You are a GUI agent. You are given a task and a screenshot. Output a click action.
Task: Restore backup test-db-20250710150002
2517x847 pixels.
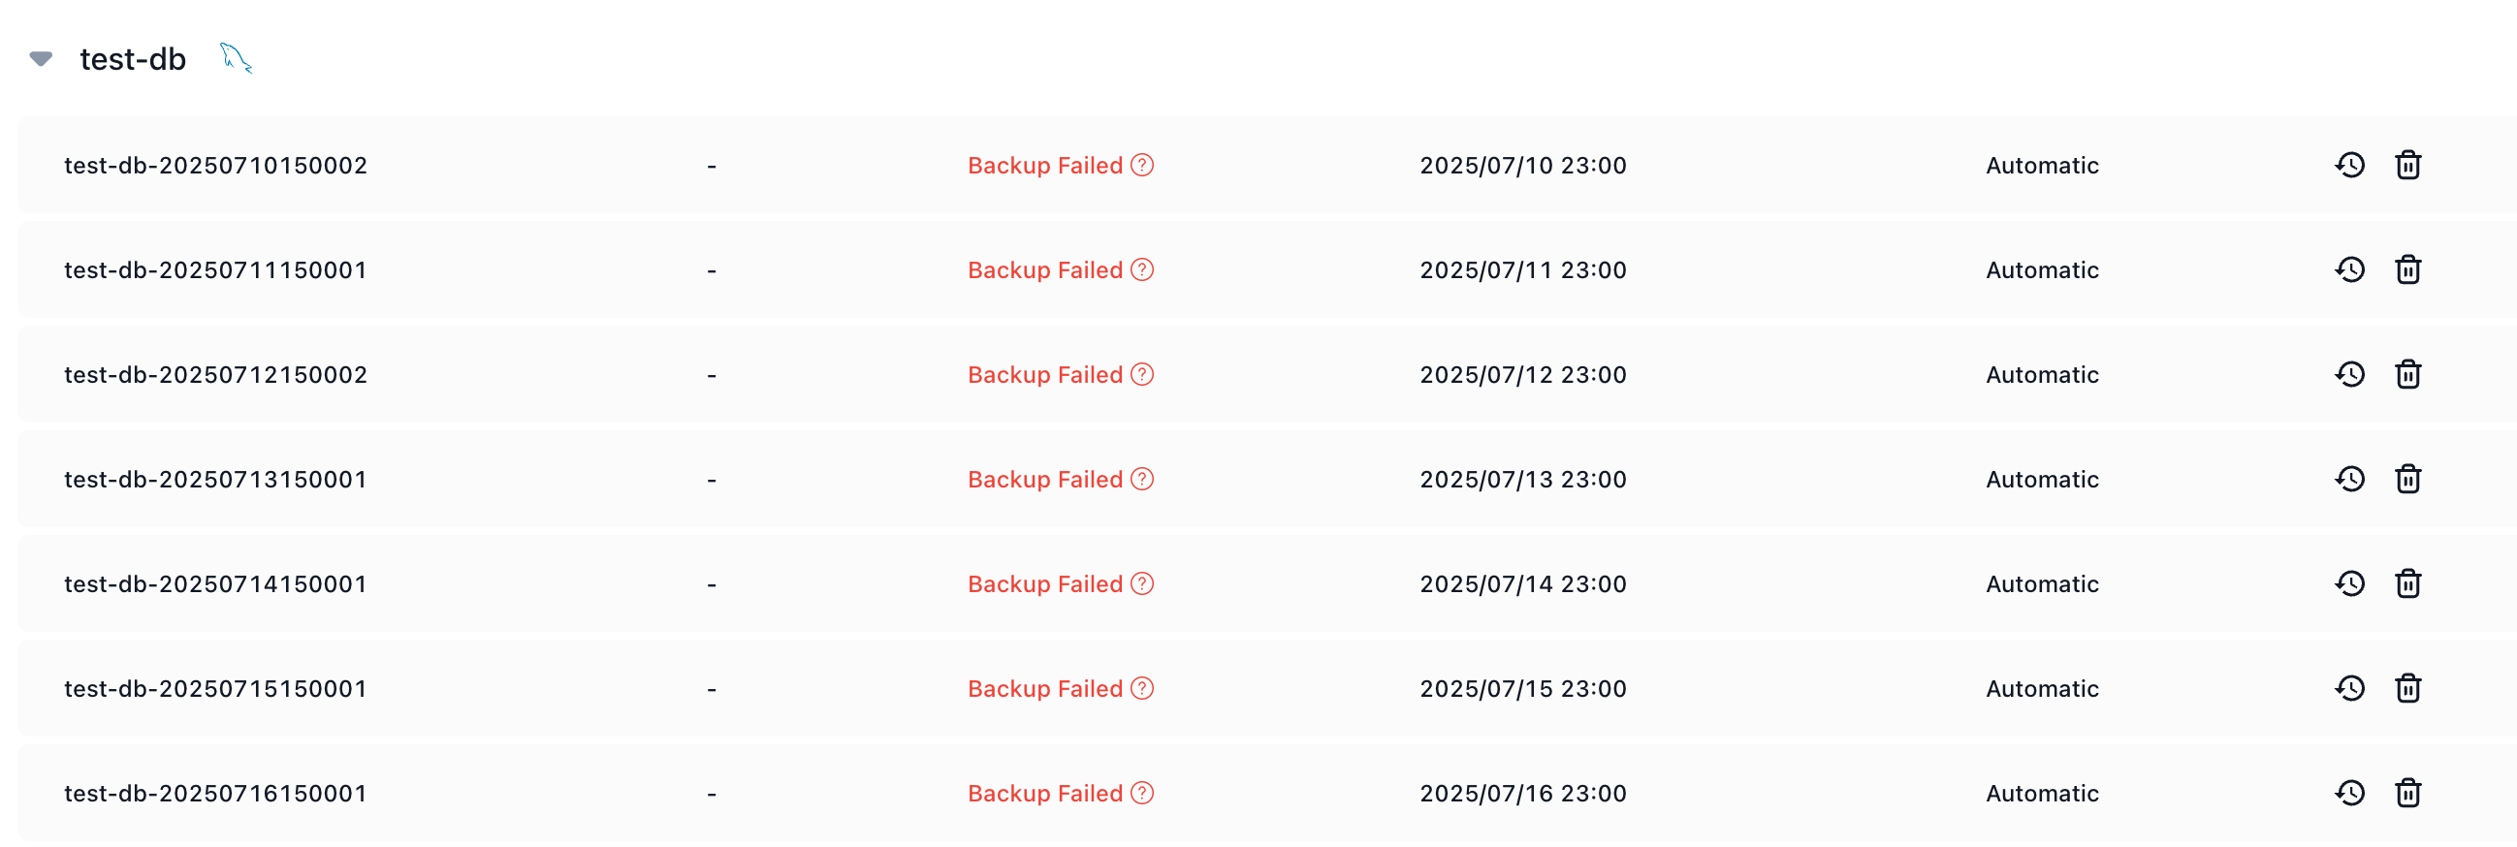pos(2349,165)
